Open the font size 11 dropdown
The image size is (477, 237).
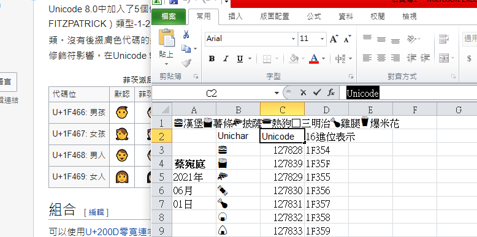322,39
